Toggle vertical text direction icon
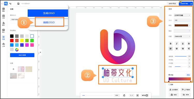 (x=189, y=49)
